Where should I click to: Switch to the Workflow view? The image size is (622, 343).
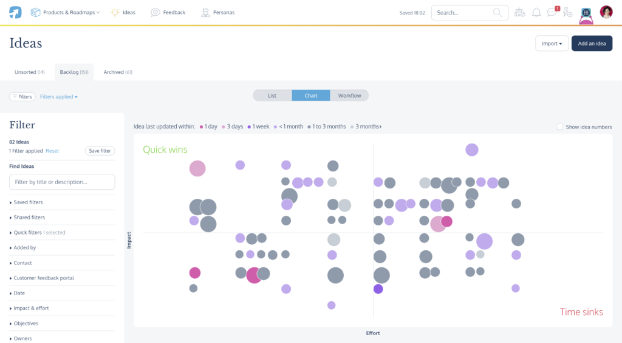click(x=349, y=96)
